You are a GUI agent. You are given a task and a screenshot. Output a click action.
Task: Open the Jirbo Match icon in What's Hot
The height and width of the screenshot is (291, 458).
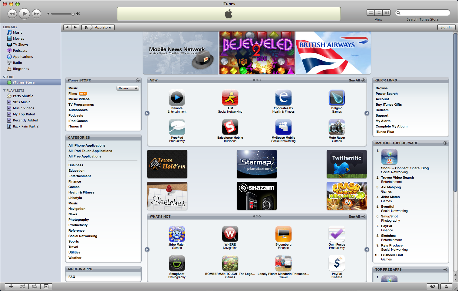click(177, 234)
